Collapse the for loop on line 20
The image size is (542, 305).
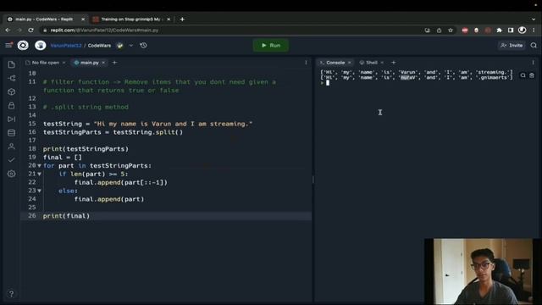tap(40, 166)
